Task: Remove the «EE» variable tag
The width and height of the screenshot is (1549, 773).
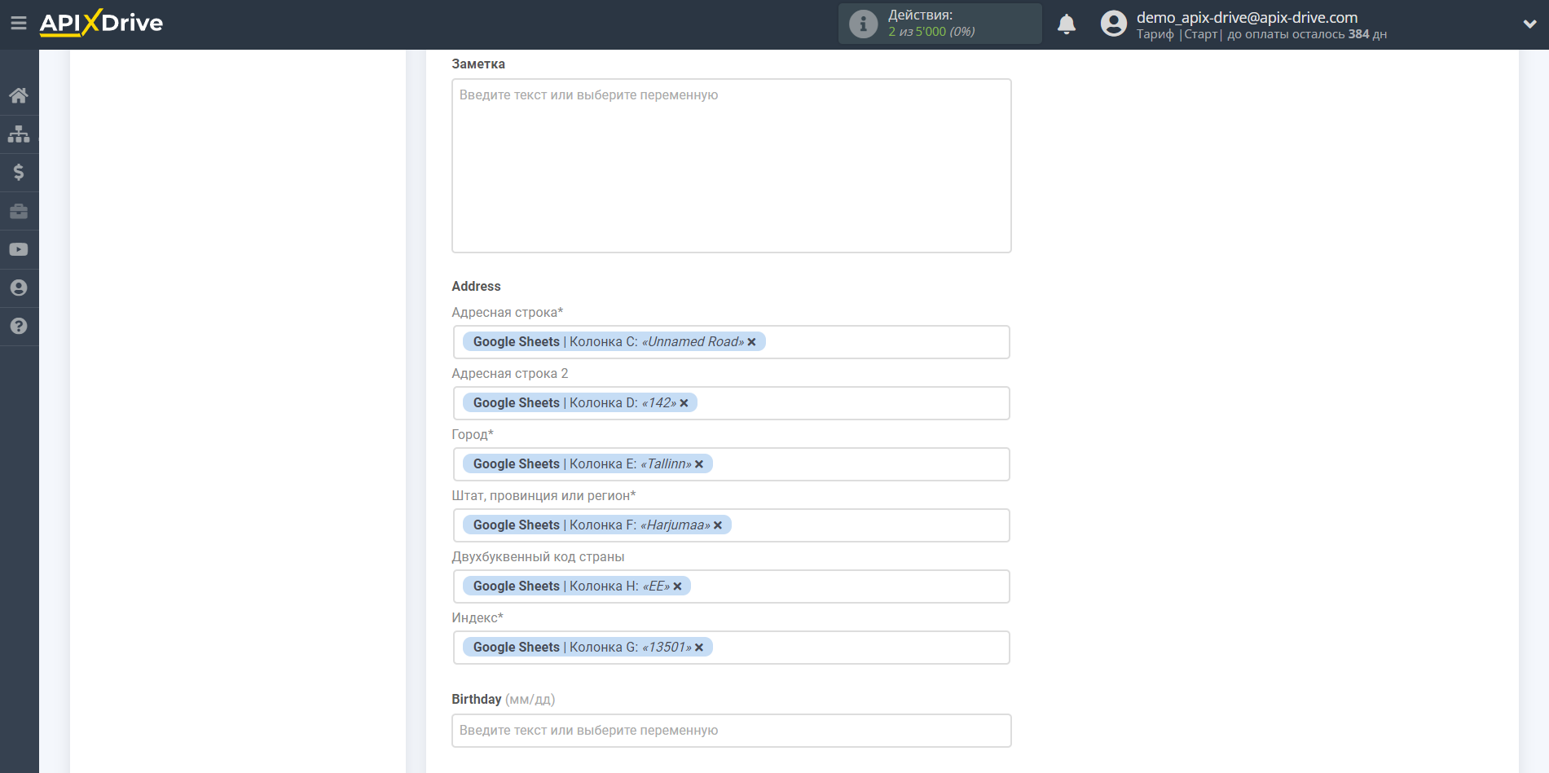Action: [677, 586]
